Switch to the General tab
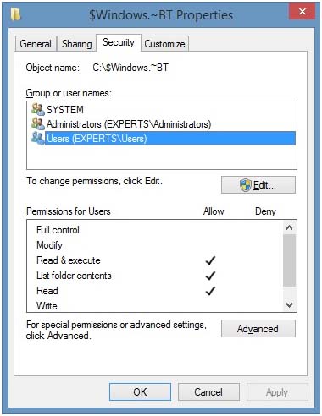This screenshot has height=416, width=322. (x=36, y=44)
